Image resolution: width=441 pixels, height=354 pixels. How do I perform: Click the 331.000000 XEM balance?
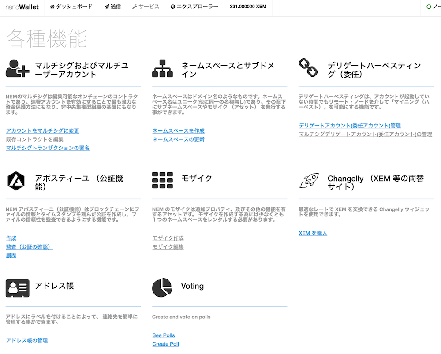click(248, 7)
